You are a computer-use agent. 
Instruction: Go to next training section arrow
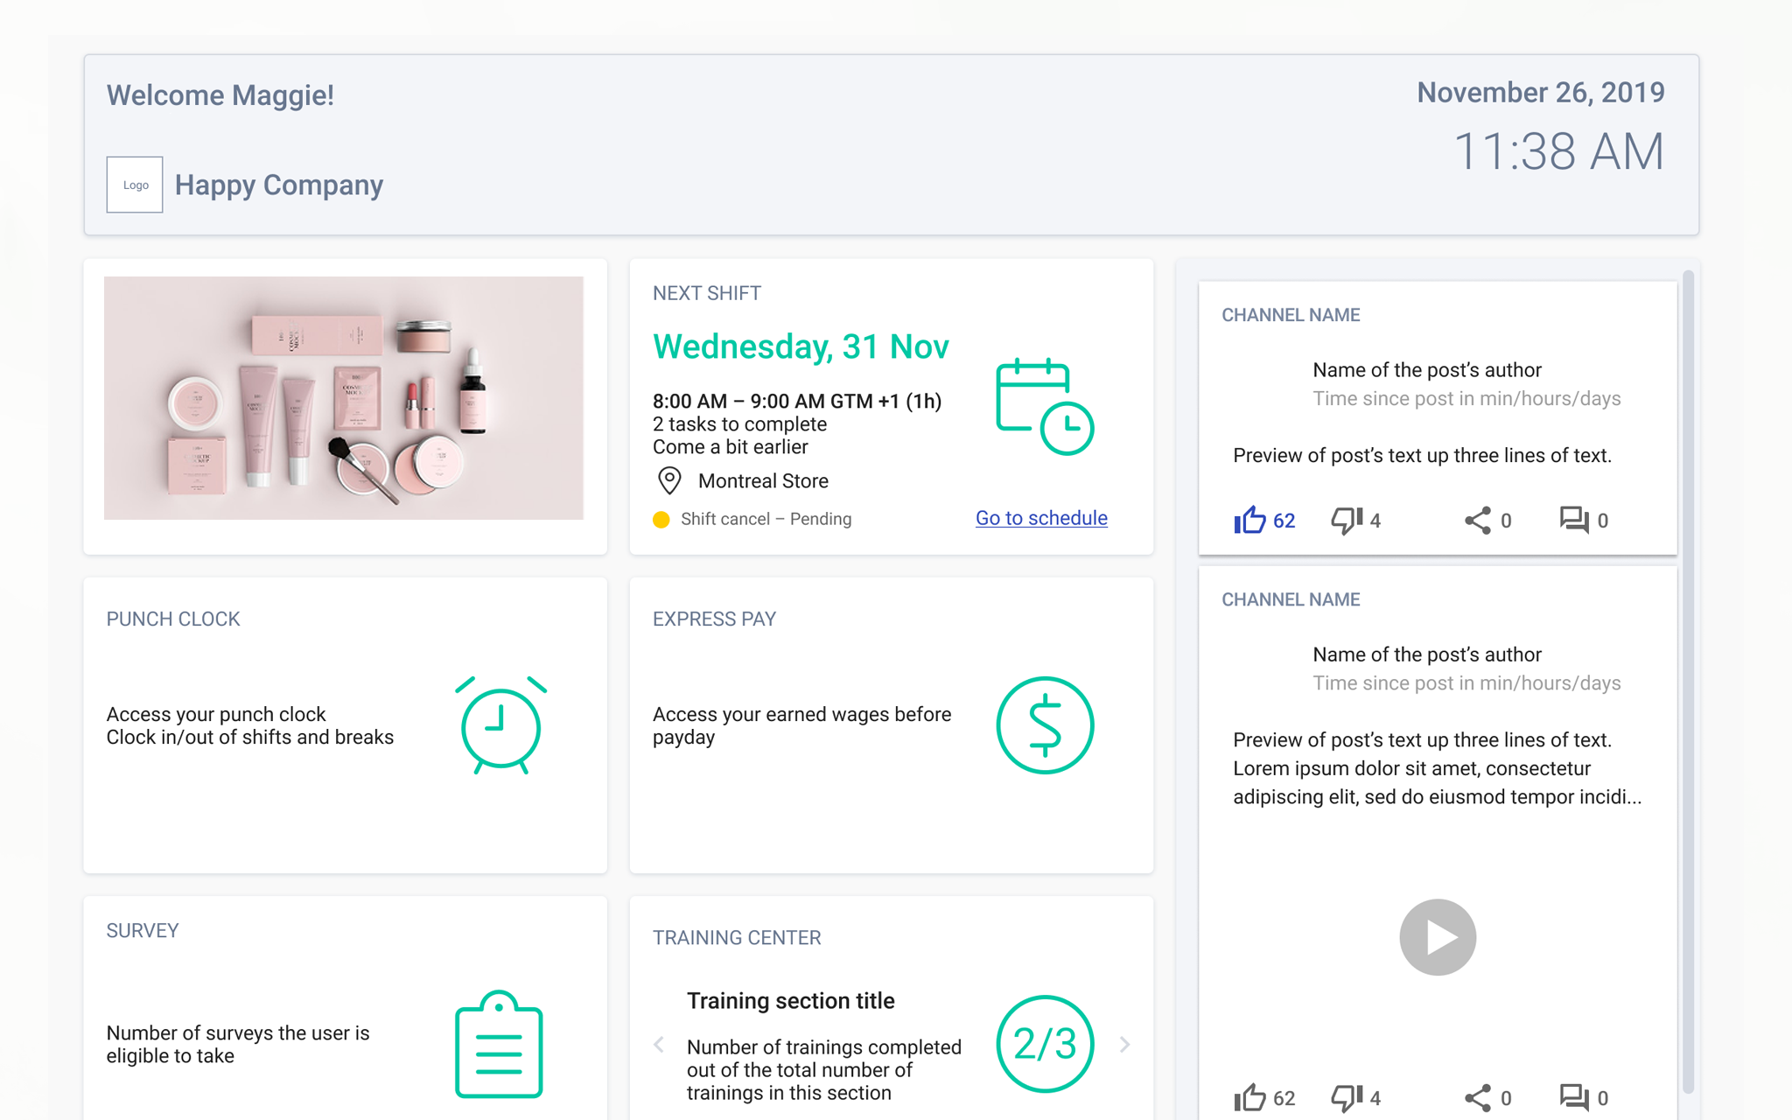click(1125, 1044)
